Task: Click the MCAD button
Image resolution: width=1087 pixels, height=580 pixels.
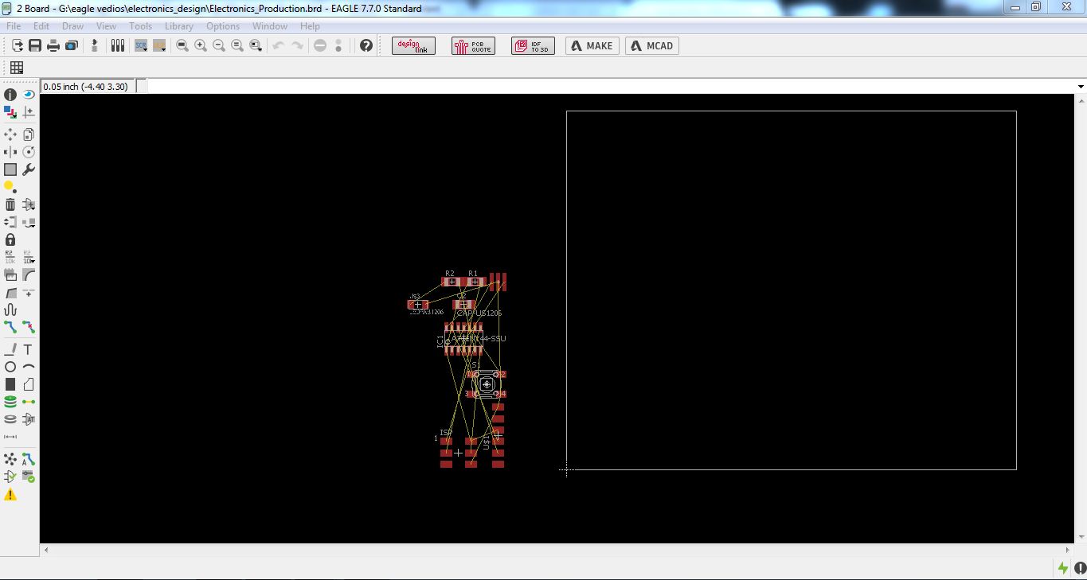Action: click(x=652, y=45)
